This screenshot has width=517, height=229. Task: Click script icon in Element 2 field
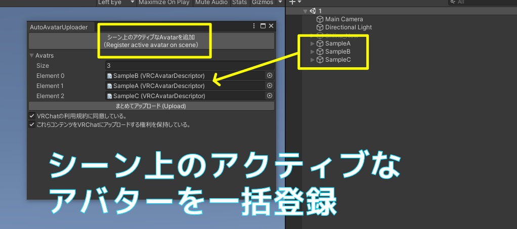click(x=109, y=96)
